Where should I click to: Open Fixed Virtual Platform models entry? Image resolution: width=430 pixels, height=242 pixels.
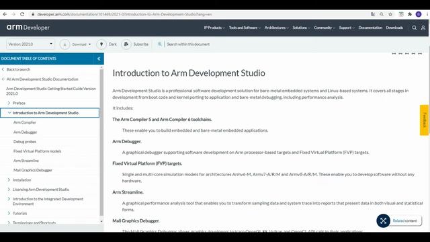tap(38, 151)
